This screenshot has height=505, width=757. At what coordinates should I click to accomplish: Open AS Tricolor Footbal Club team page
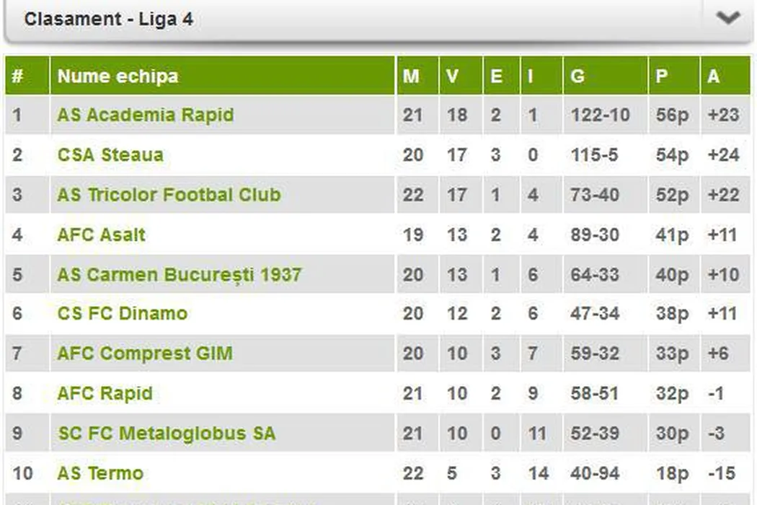coord(169,195)
